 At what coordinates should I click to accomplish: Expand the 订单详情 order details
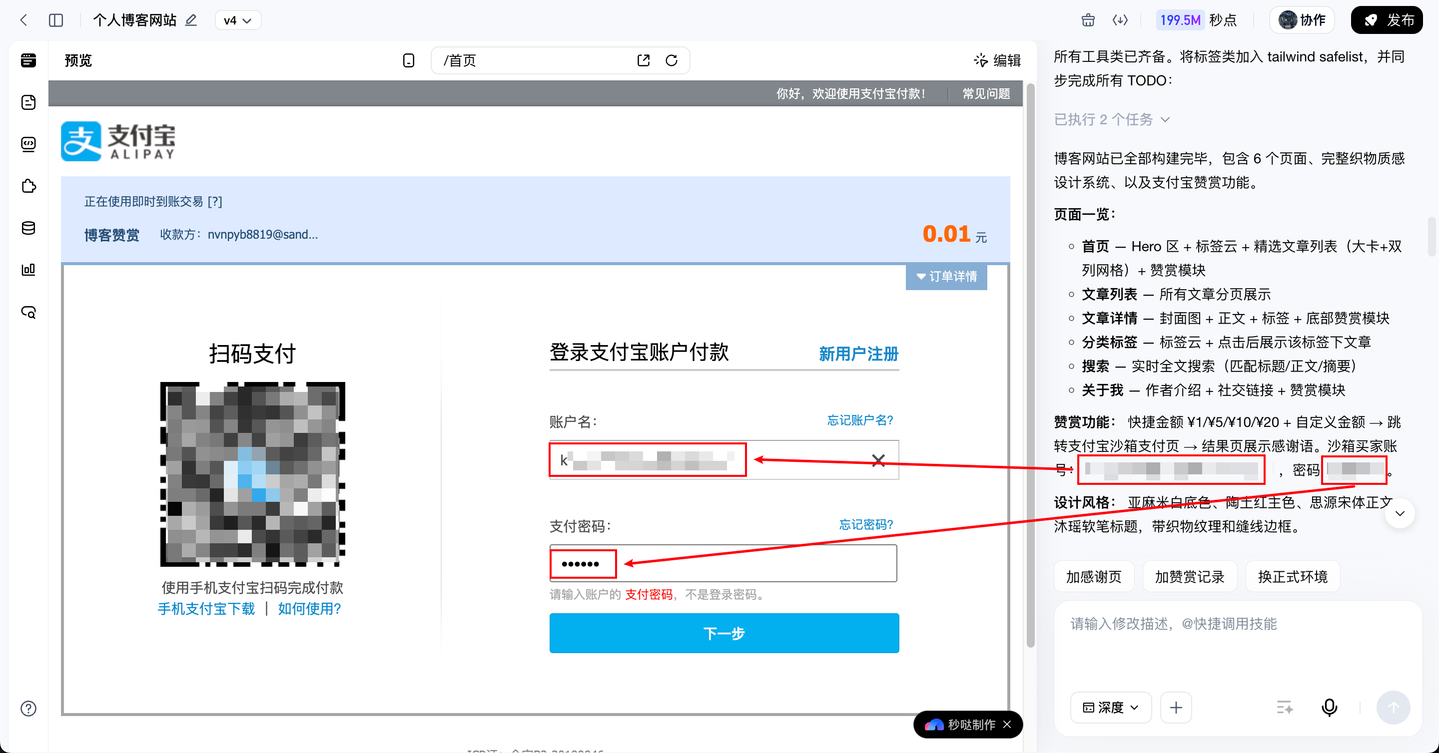946,276
